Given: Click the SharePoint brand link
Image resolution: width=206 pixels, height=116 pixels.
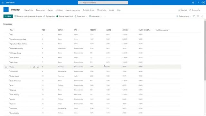Looking at the screenshot, I should [x=10, y=3].
